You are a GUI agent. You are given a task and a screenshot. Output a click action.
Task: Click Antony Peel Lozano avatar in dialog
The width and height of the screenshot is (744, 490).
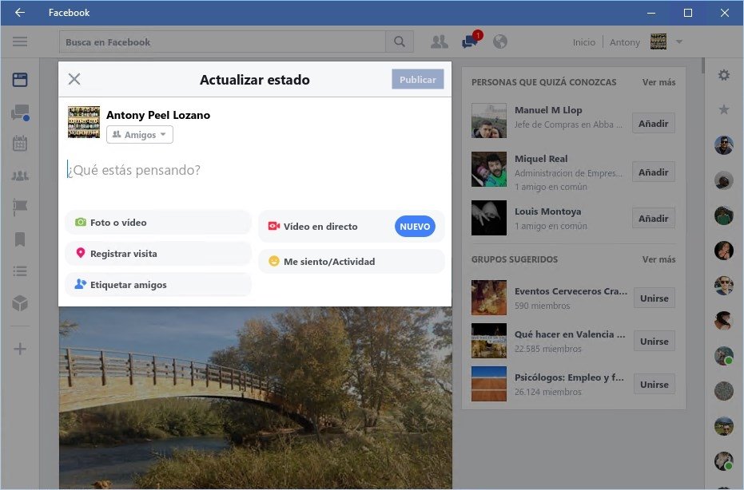pos(84,122)
